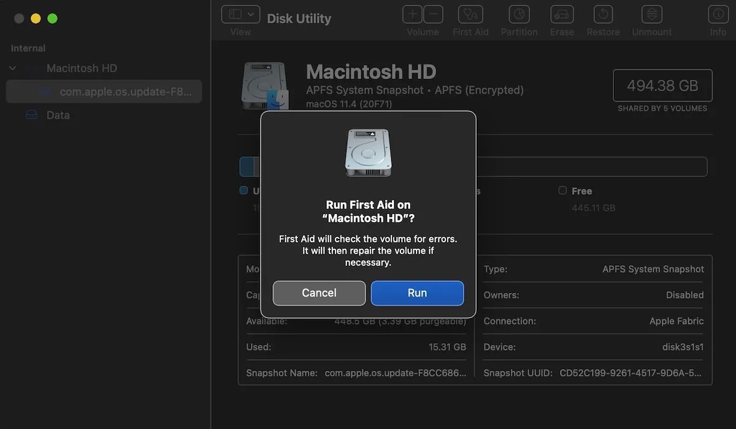
Task: Select Data in the sidebar
Action: 58,115
